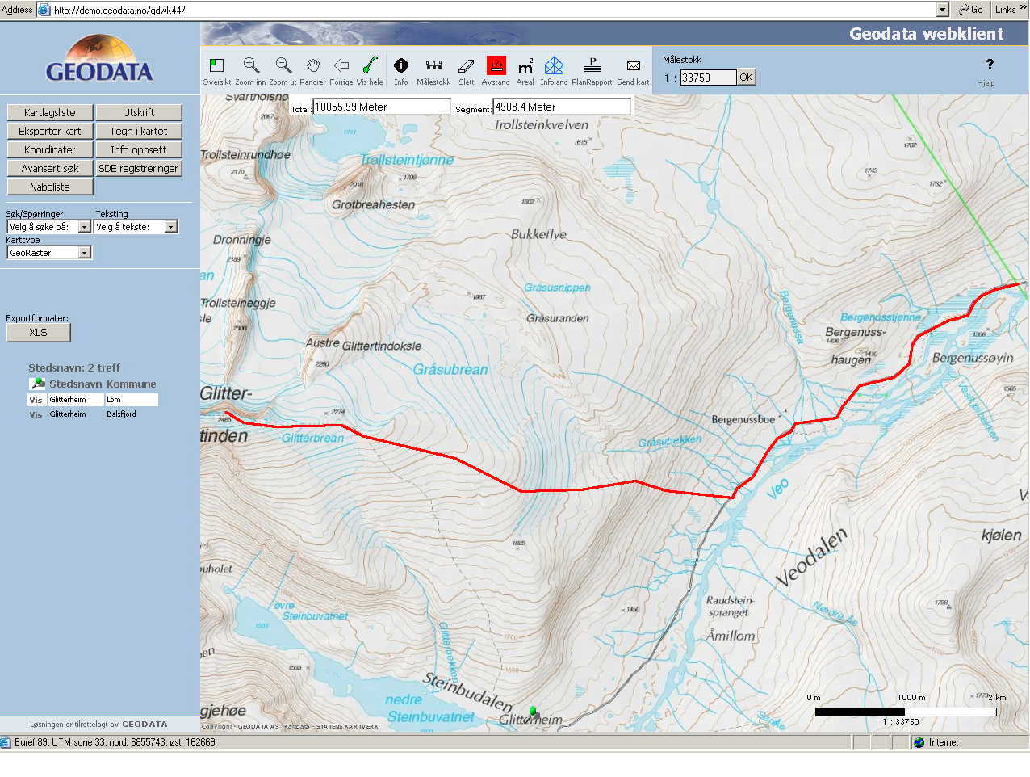Click the XLS export button
Image resolution: width=1030 pixels, height=777 pixels.
click(39, 333)
